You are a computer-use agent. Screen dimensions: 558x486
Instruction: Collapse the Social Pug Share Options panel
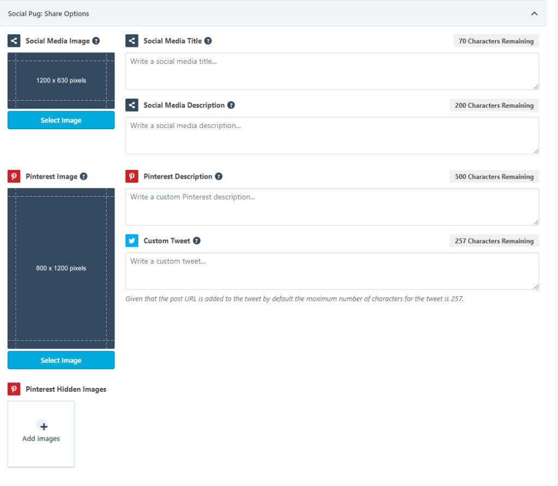click(534, 14)
